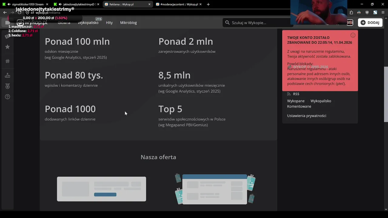The width and height of the screenshot is (388, 218).
Task: Open the Wykopane RSS link
Action: tap(296, 101)
